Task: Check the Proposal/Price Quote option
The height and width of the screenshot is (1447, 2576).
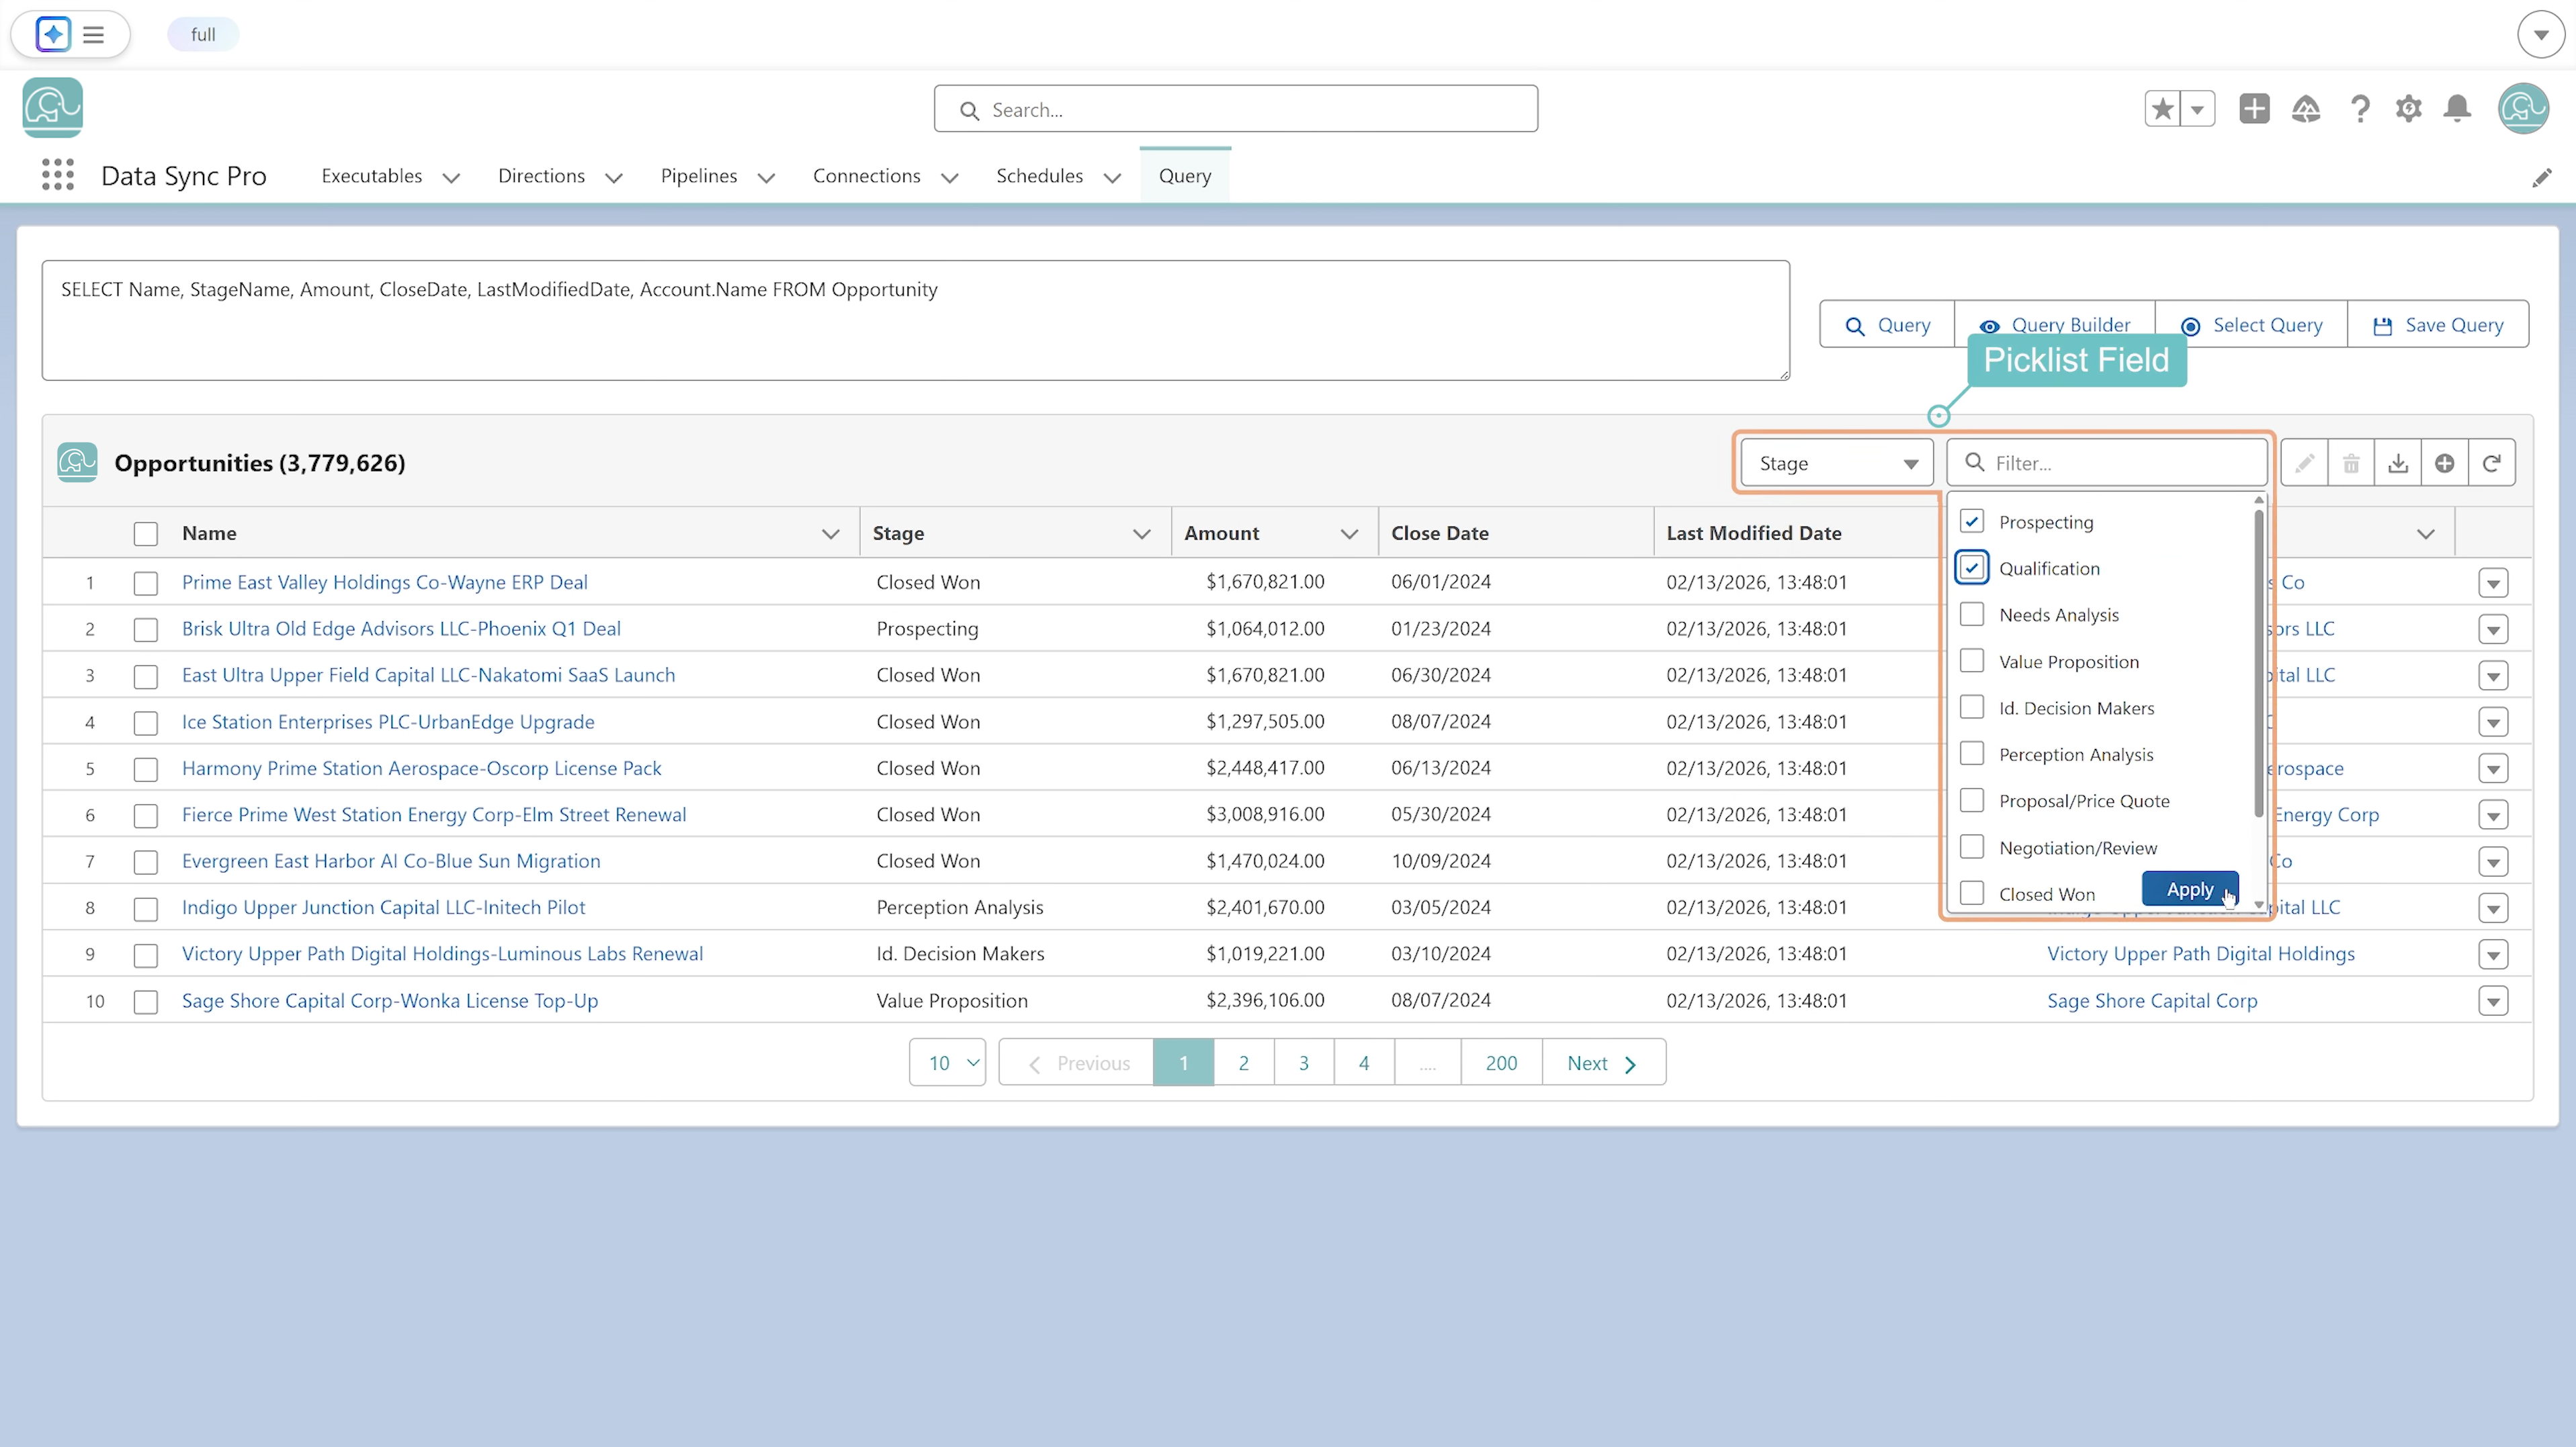Action: pos(1972,800)
